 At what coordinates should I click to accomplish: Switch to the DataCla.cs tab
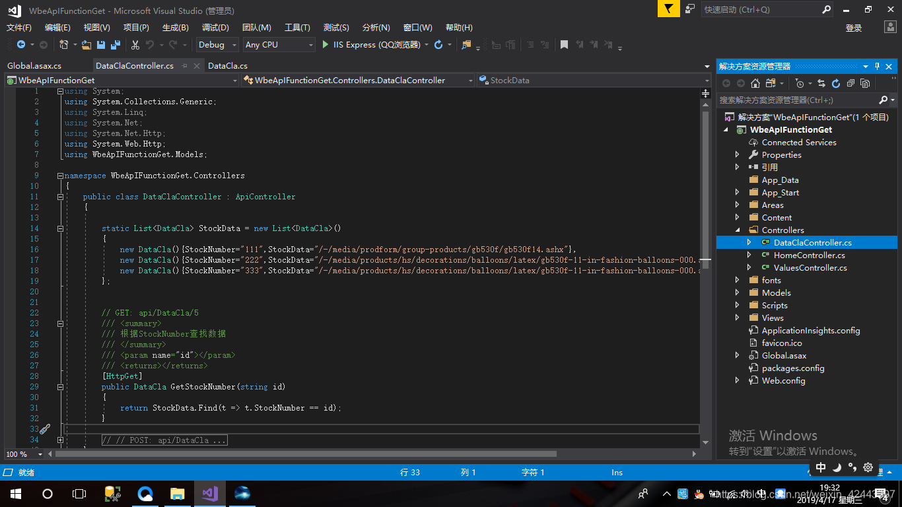click(228, 66)
